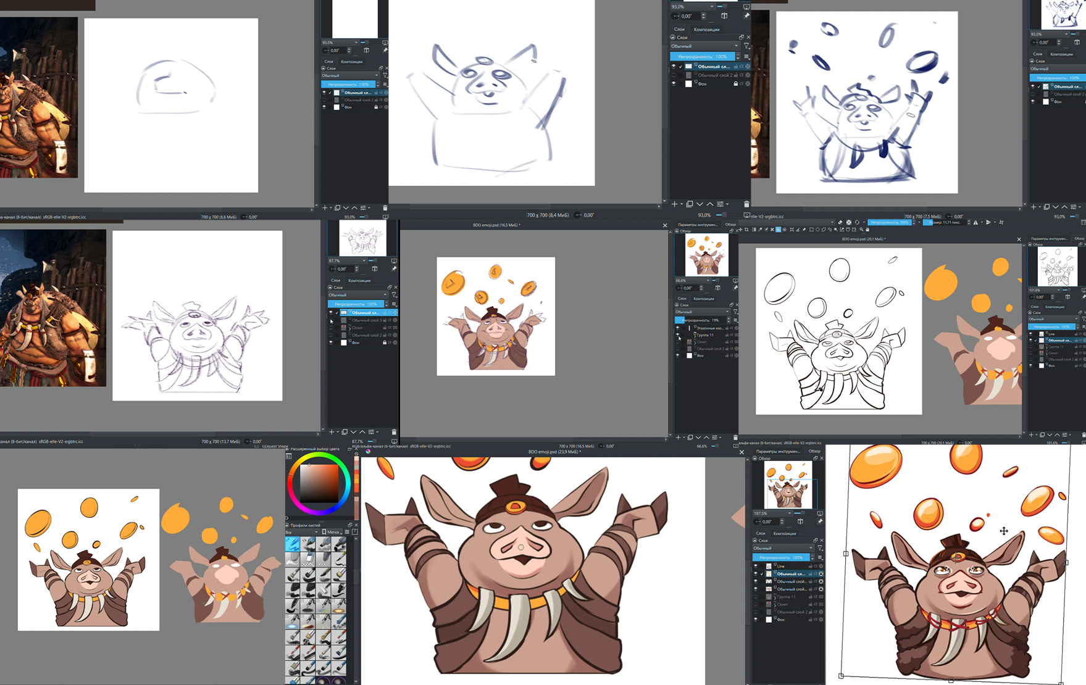Expand the Clown group in 187,5% panel

775,605
